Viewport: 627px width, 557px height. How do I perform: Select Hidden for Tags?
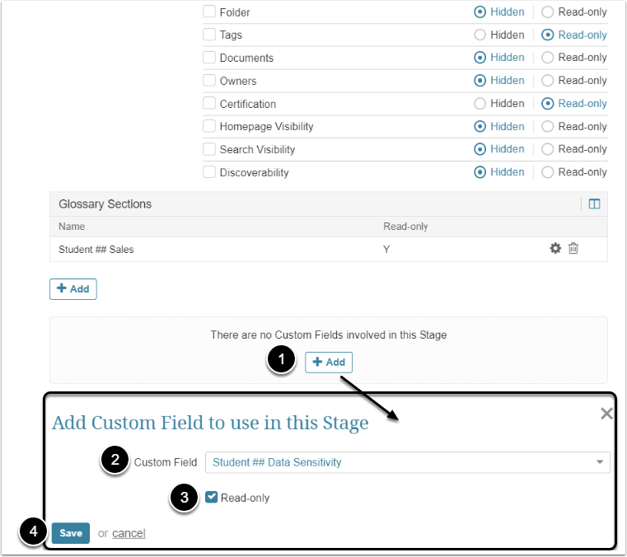click(480, 35)
